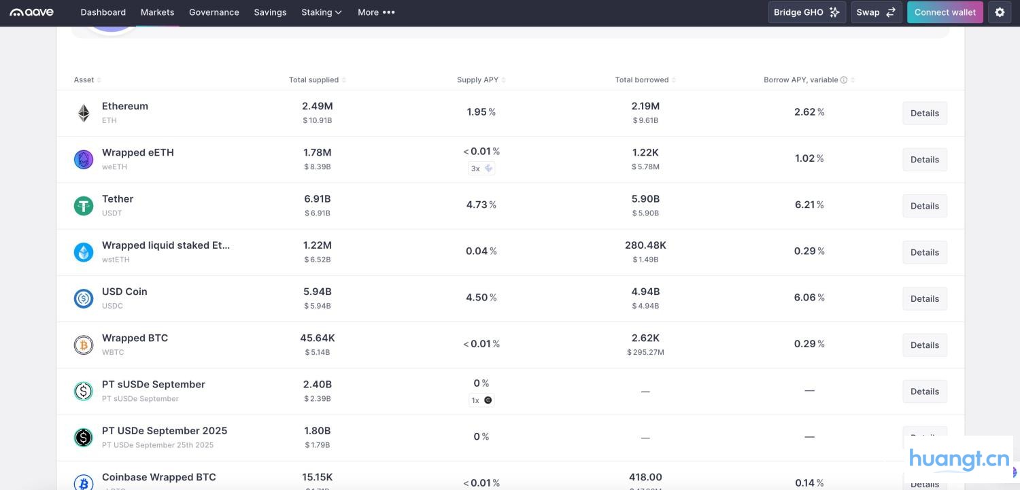Open the Governance section
The image size is (1020, 490).
pyautogui.click(x=214, y=12)
